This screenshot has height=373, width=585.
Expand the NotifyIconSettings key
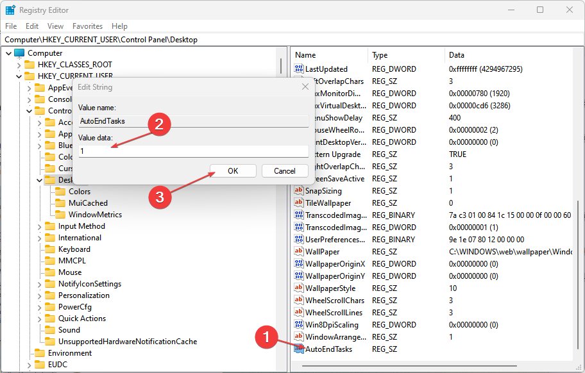(x=40, y=285)
